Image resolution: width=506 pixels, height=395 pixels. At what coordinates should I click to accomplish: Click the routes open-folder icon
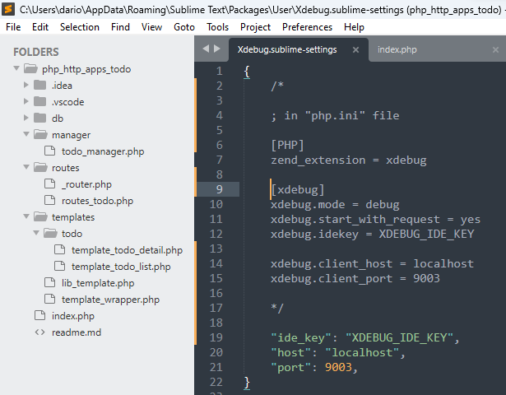(40, 167)
